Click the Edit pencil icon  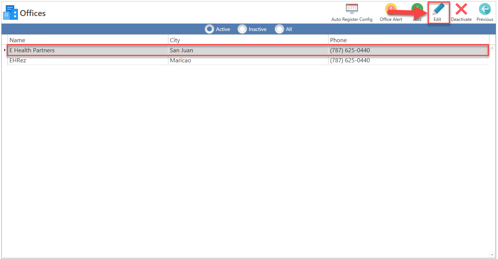(x=439, y=9)
